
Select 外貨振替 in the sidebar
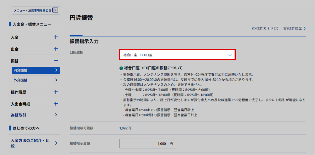(36, 80)
